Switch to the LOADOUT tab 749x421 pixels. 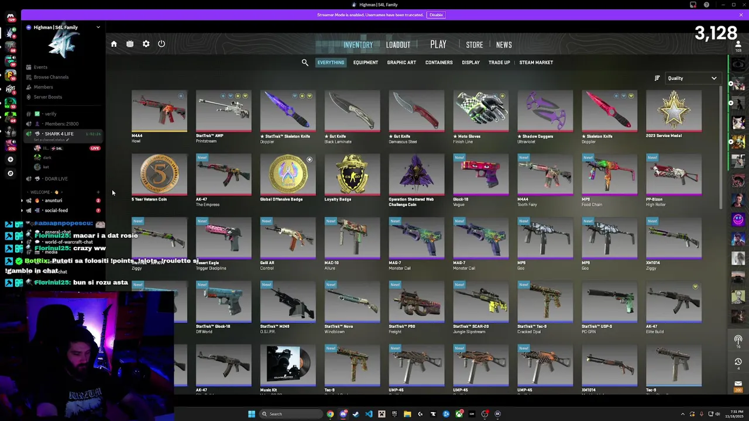[398, 45]
